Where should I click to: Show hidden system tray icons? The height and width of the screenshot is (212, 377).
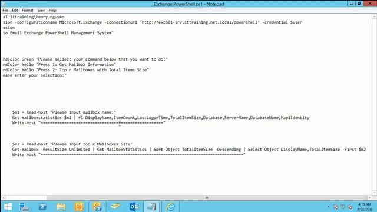(329, 207)
